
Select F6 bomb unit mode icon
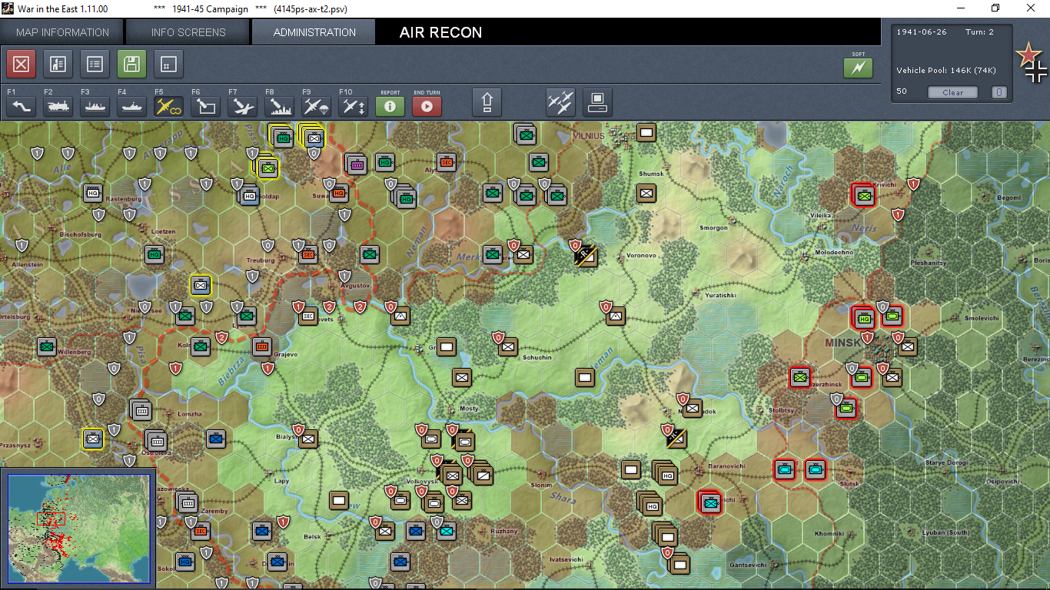pyautogui.click(x=205, y=106)
